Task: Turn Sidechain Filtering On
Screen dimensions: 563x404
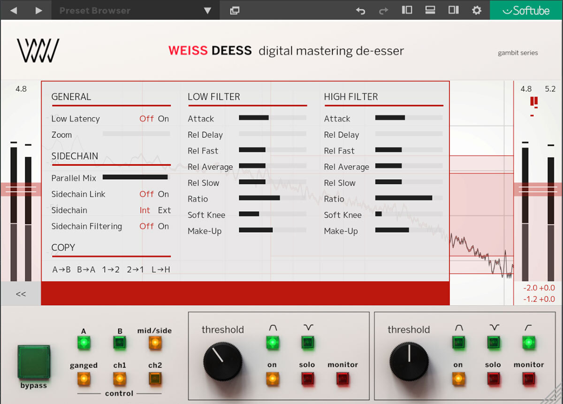Action: coord(163,226)
